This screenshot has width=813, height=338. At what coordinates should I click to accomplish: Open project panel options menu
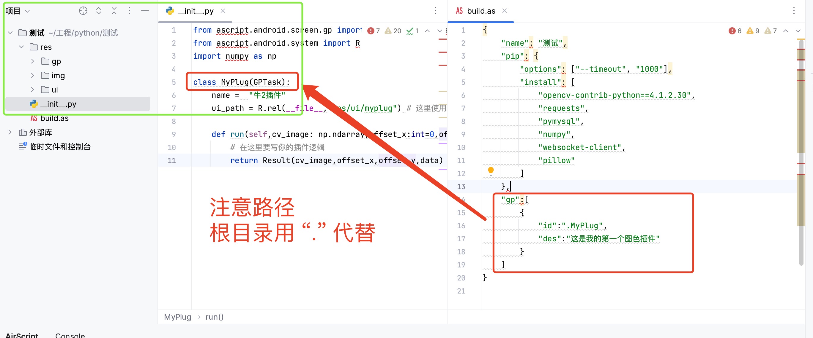pyautogui.click(x=129, y=11)
